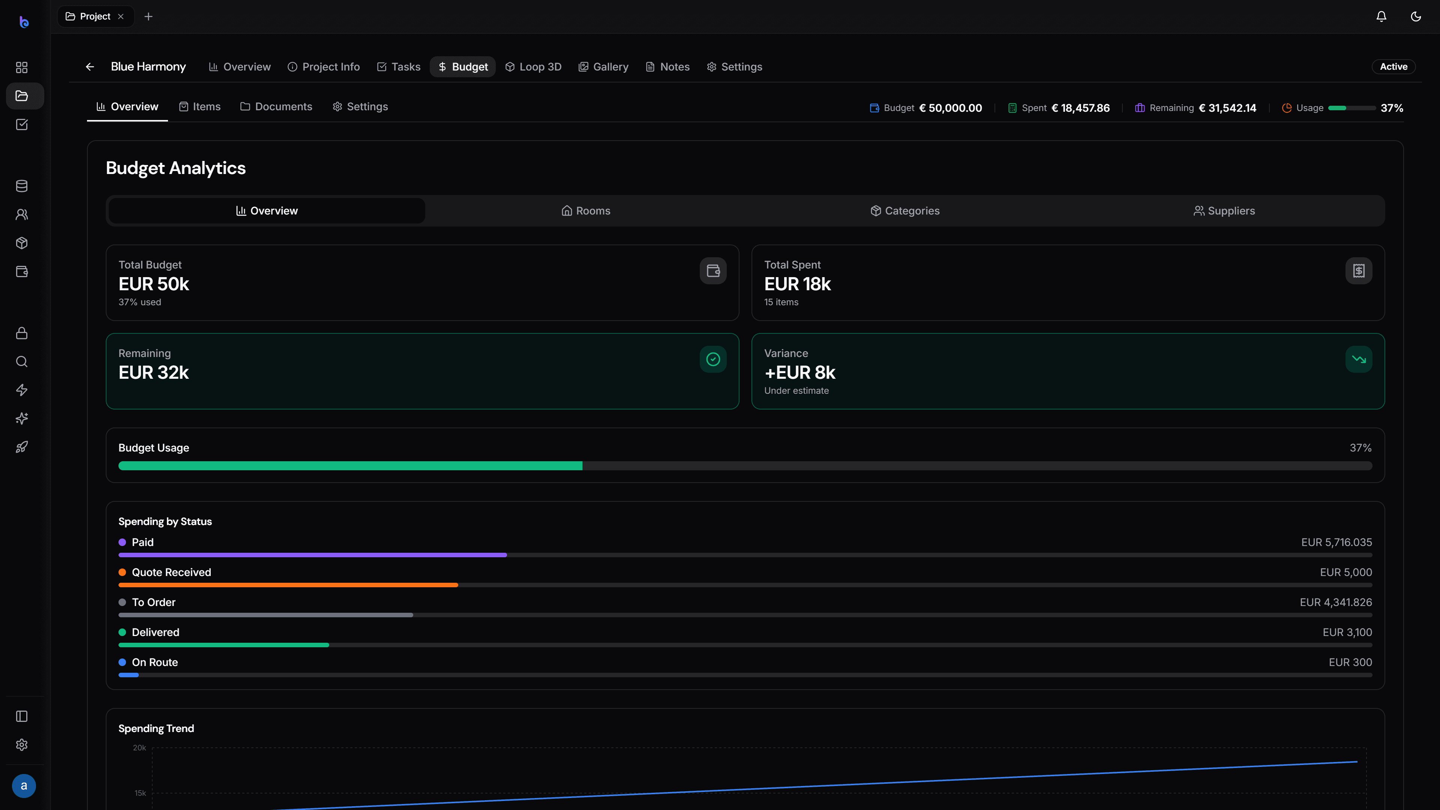
Task: Open the Loop 3D tab
Action: coord(533,67)
